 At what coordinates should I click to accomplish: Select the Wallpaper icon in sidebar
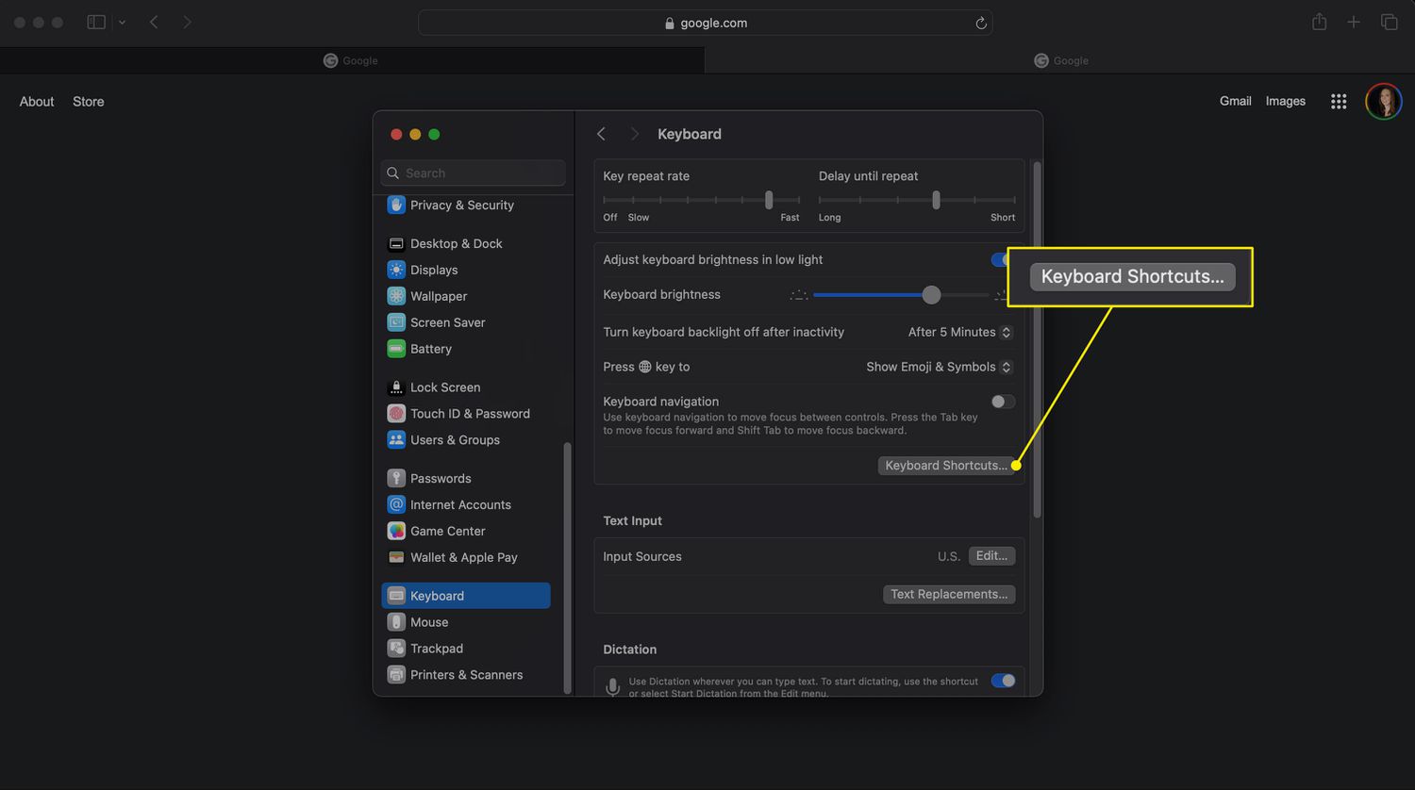[396, 296]
